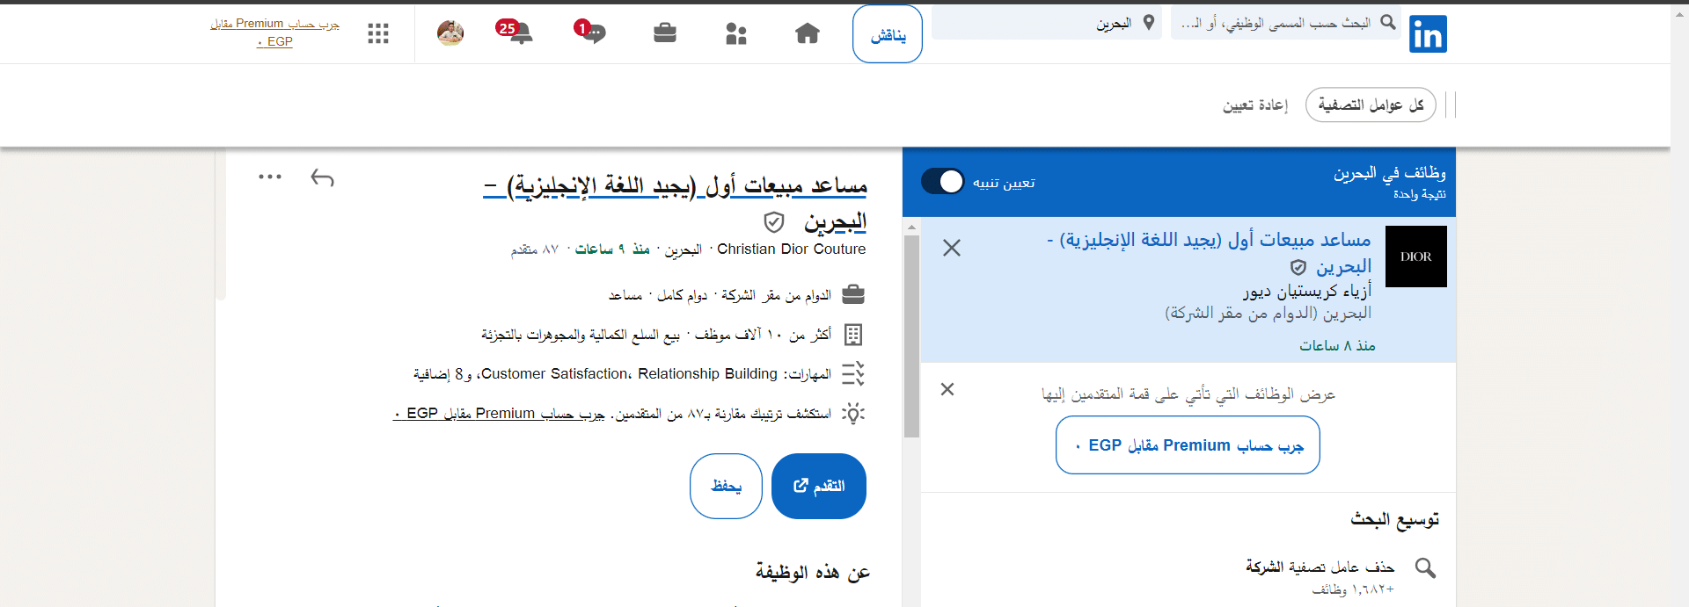Open profile avatar menu
Viewport: 1689px width, 607px height.
[450, 33]
